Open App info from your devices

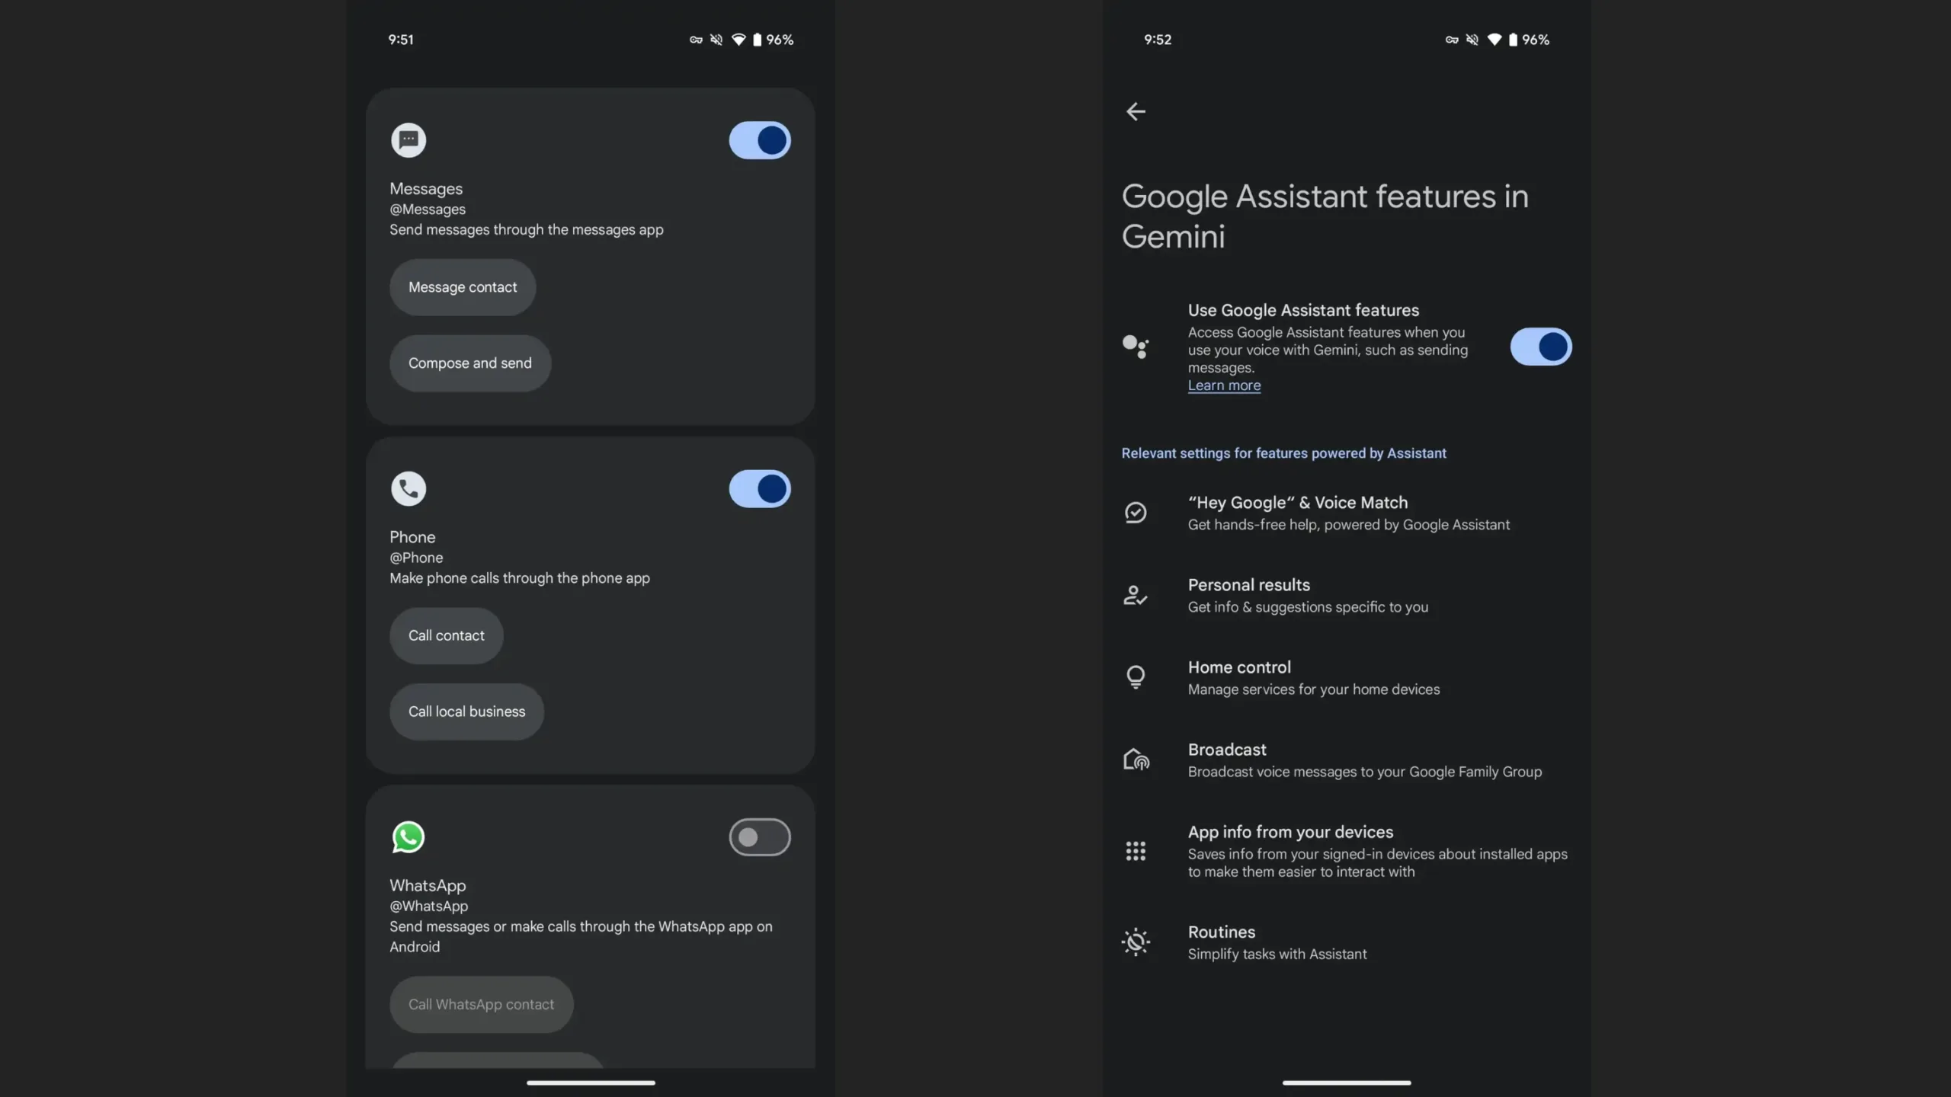coord(1347,851)
